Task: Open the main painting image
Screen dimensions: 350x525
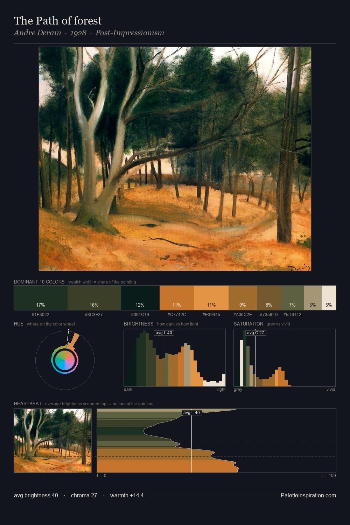Action: coord(175,159)
